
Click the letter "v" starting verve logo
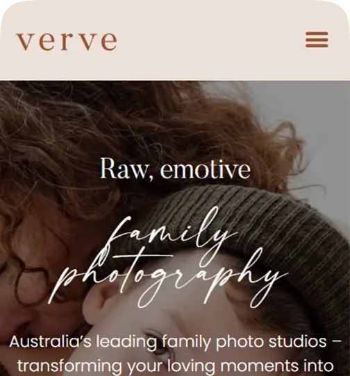(24, 42)
